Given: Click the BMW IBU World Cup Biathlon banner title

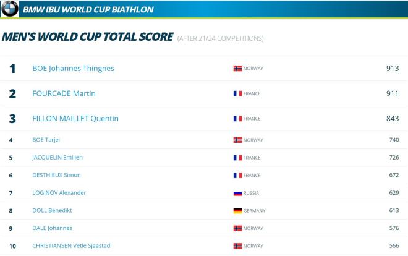Looking at the screenshot, I should [x=88, y=10].
